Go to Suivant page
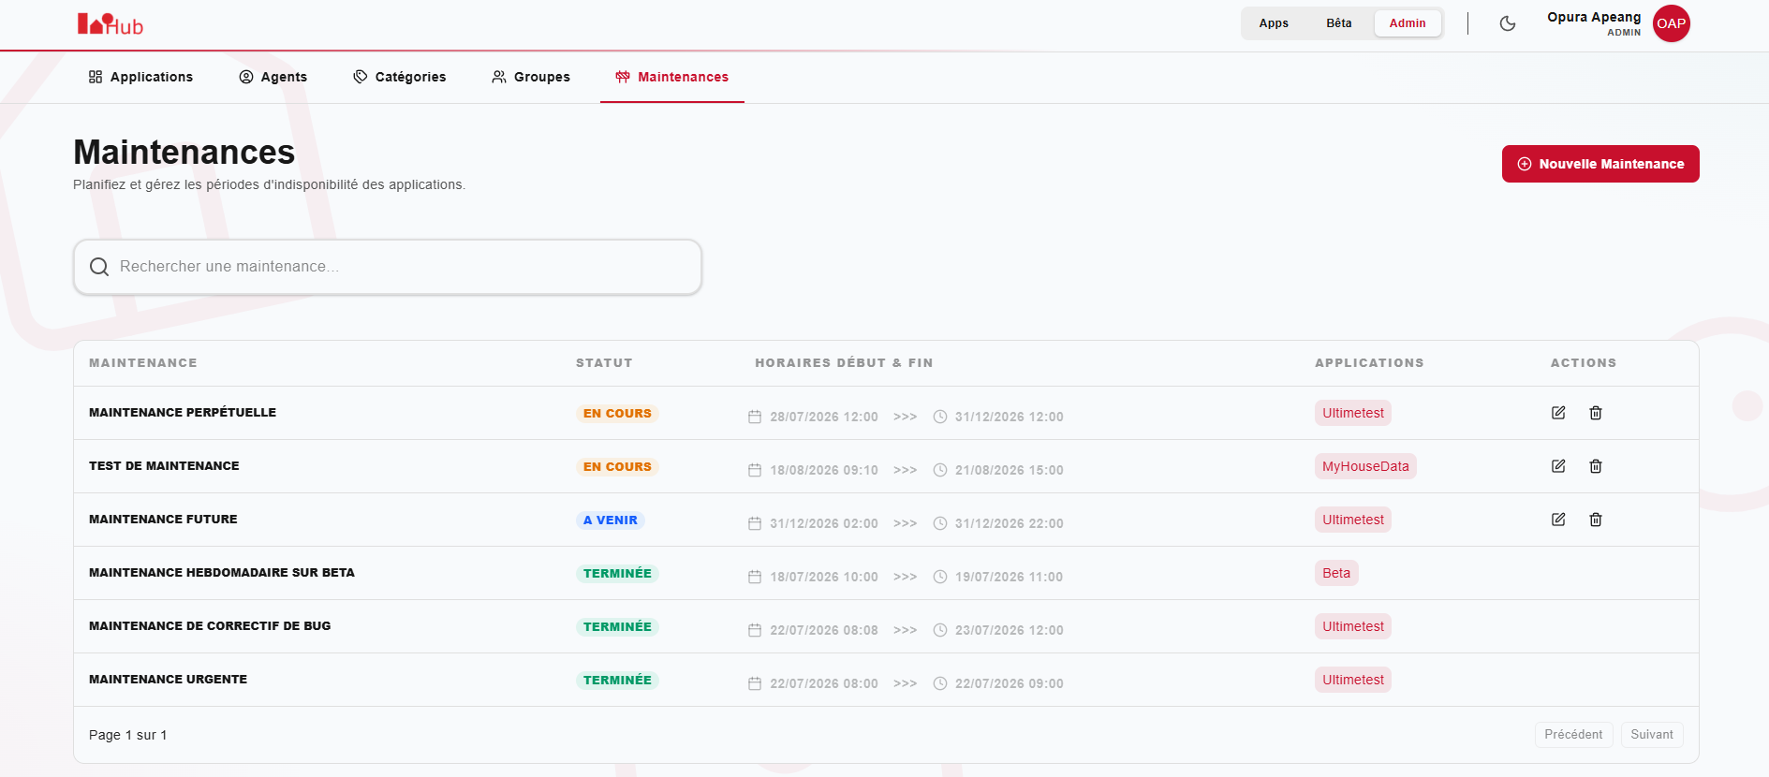 pyautogui.click(x=1652, y=735)
